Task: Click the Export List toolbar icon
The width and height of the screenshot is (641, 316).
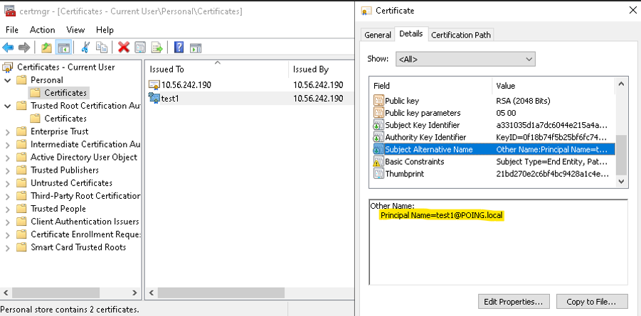Action: click(157, 48)
